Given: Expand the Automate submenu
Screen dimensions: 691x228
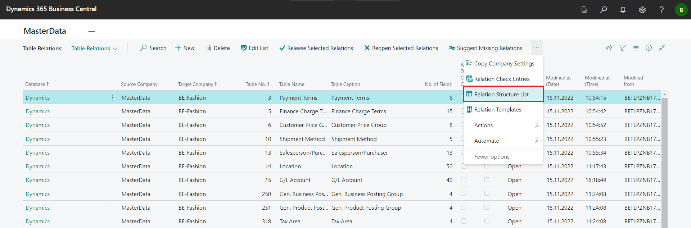Looking at the screenshot, I should point(503,141).
